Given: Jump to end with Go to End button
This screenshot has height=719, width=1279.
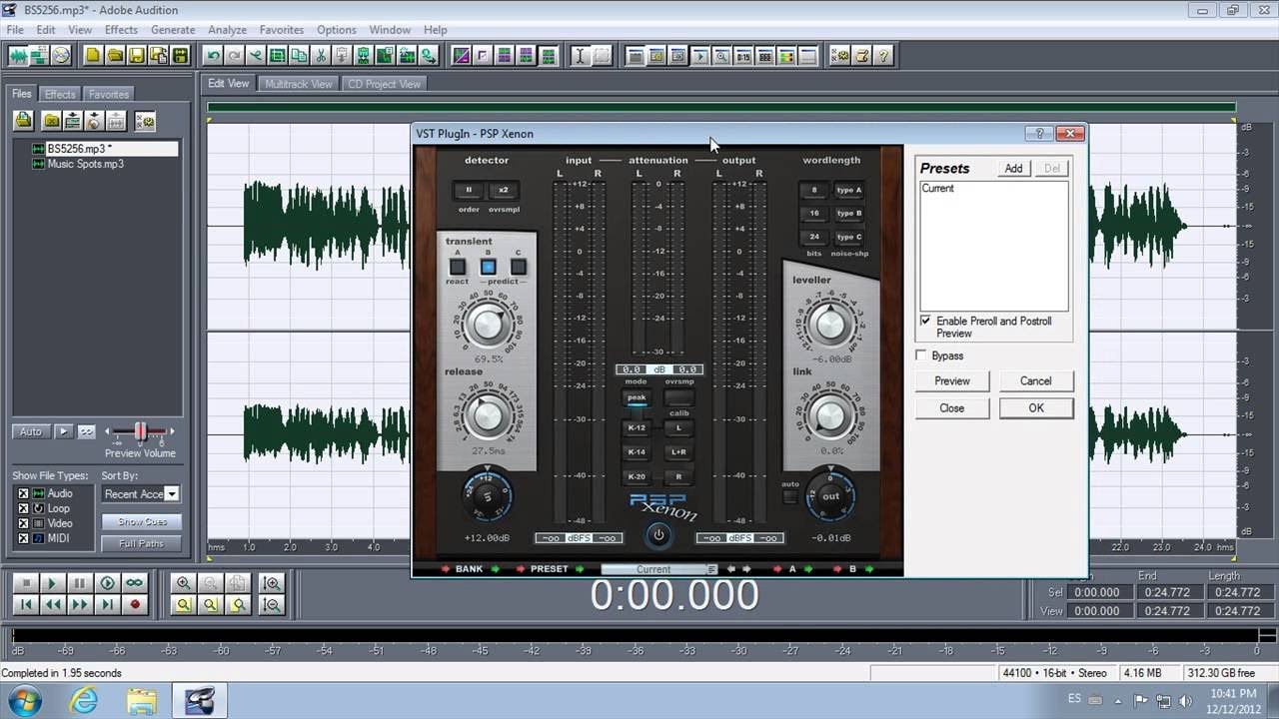Looking at the screenshot, I should [x=107, y=604].
